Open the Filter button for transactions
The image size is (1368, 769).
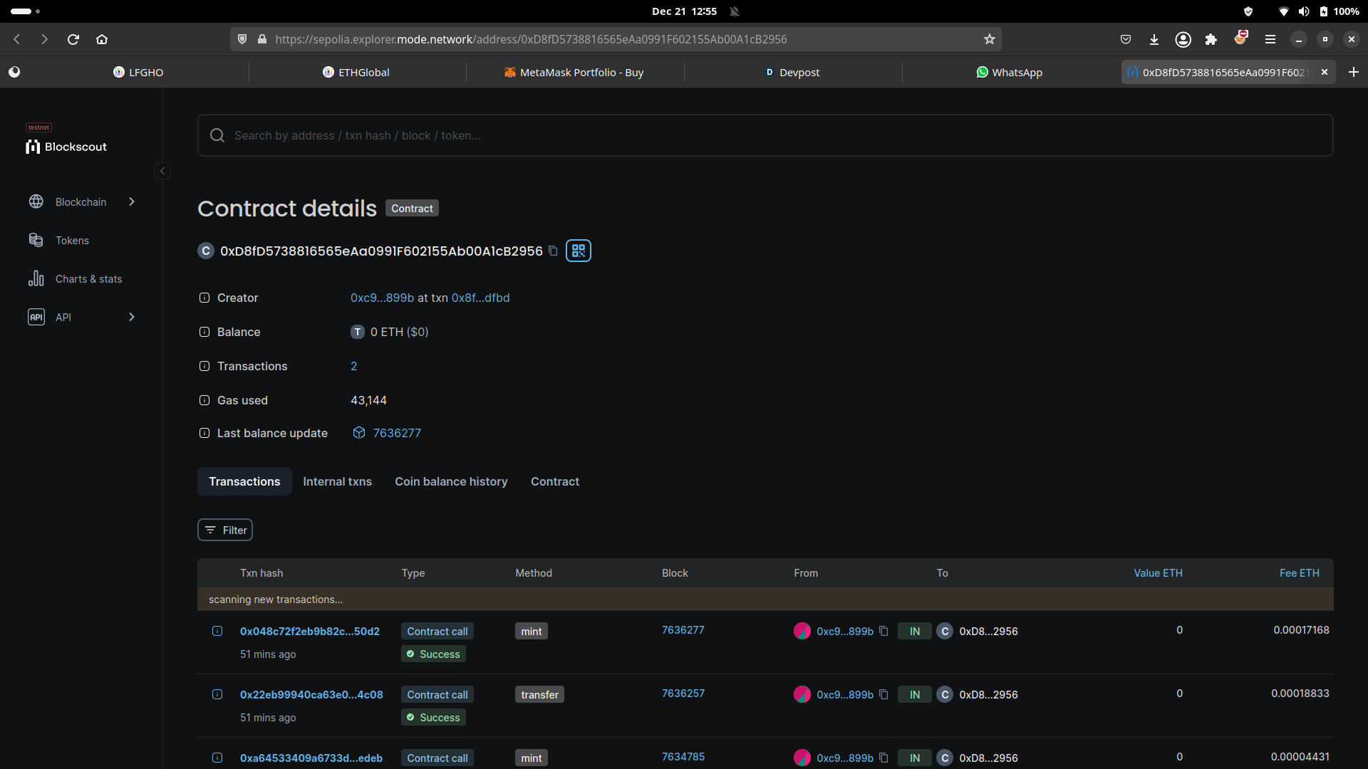click(225, 530)
